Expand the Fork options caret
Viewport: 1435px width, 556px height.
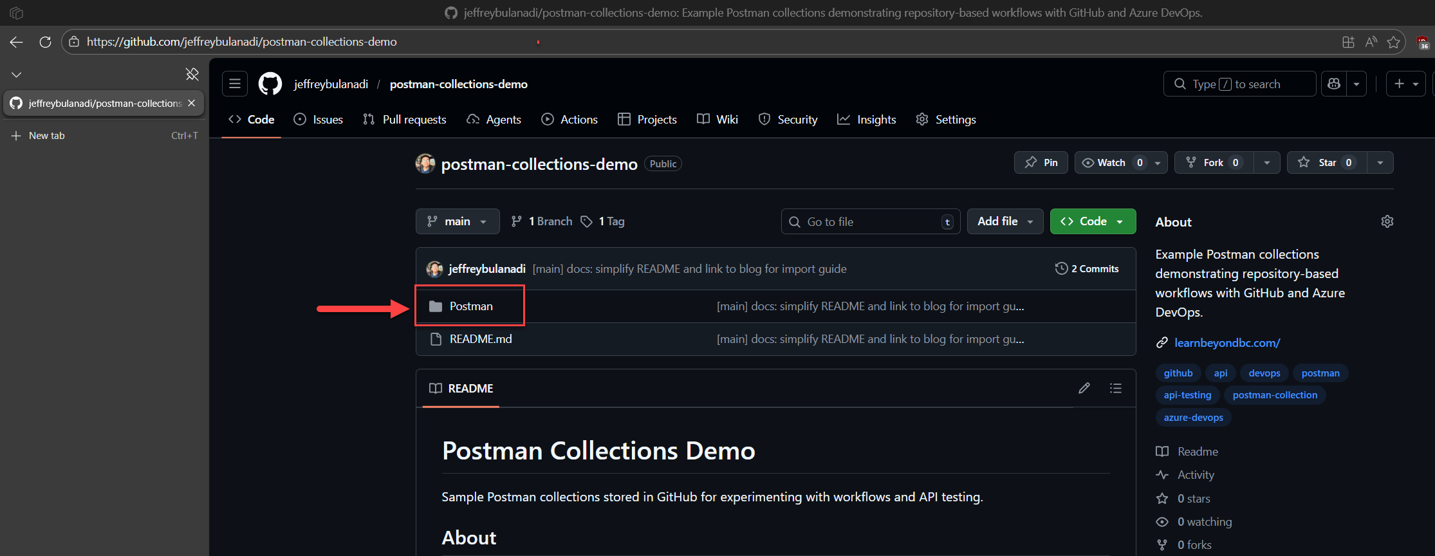point(1266,163)
